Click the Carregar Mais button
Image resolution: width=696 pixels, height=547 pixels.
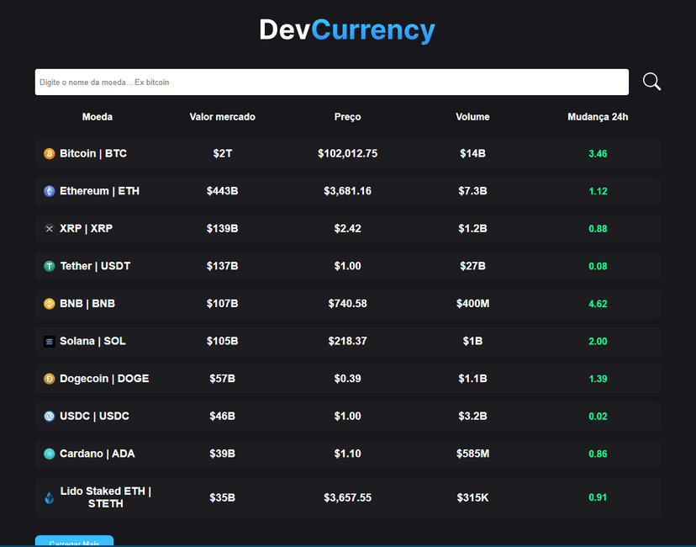click(74, 541)
